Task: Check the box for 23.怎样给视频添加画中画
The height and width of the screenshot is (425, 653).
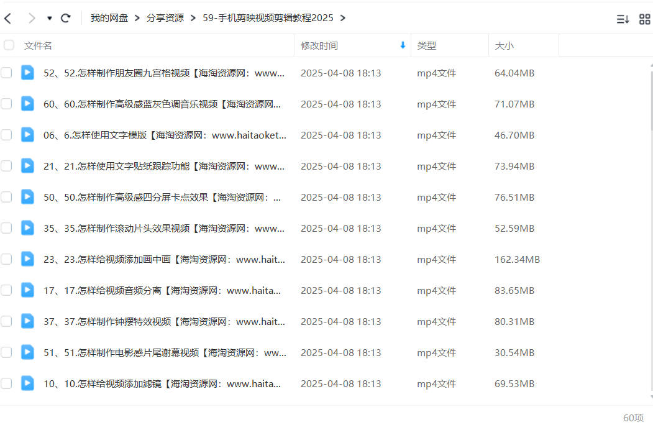Action: pyautogui.click(x=6, y=259)
